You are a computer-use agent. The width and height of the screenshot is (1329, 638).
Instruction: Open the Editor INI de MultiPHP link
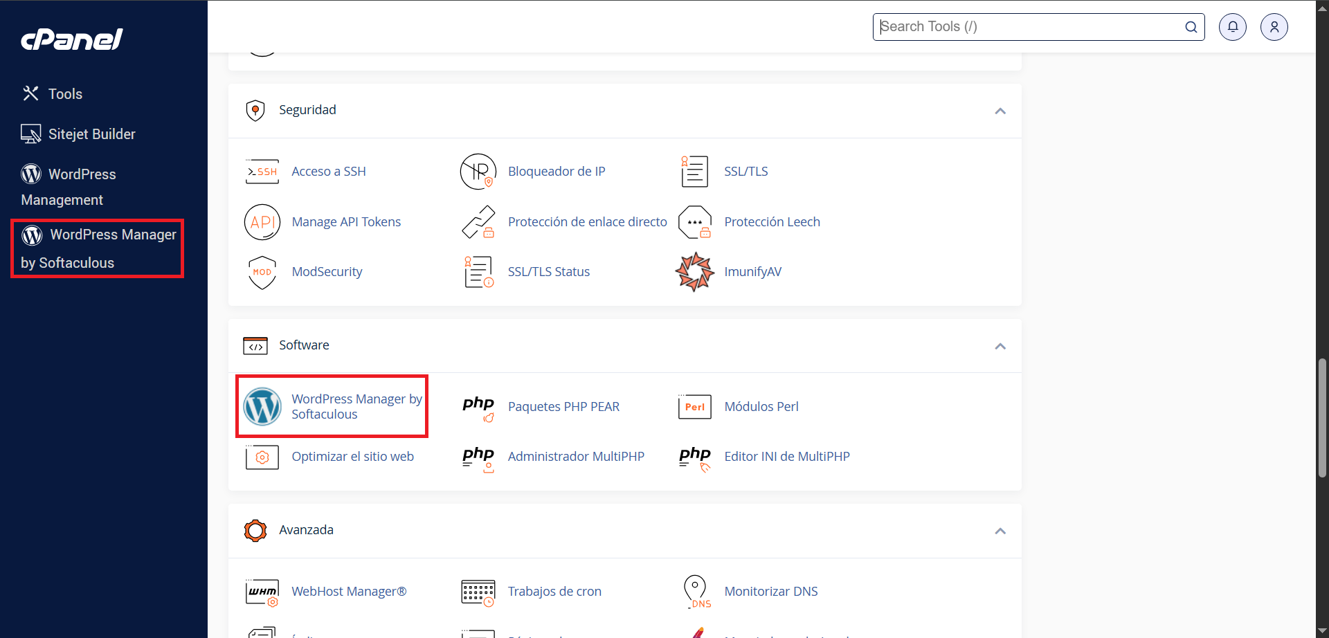click(787, 457)
